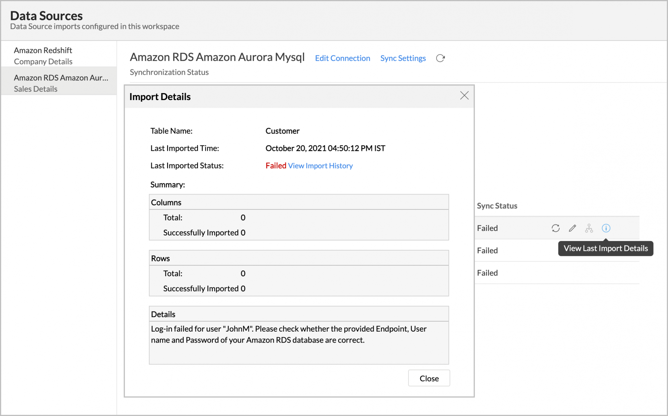668x416 pixels.
Task: Click the Import Details dialog title
Action: click(x=160, y=97)
